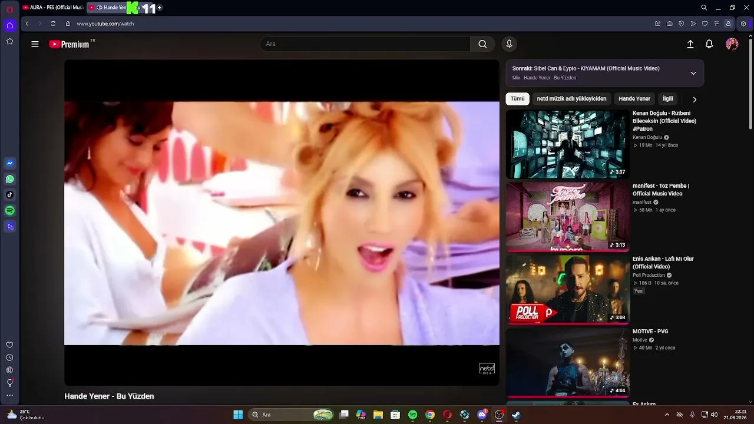The image size is (754, 424).
Task: Open YouTube notifications bell
Action: 709,44
